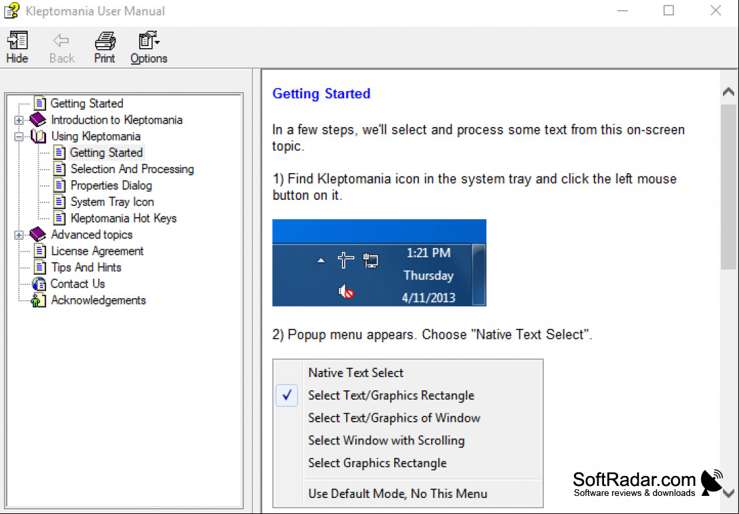Expand the Advanced topics node

tap(19, 235)
